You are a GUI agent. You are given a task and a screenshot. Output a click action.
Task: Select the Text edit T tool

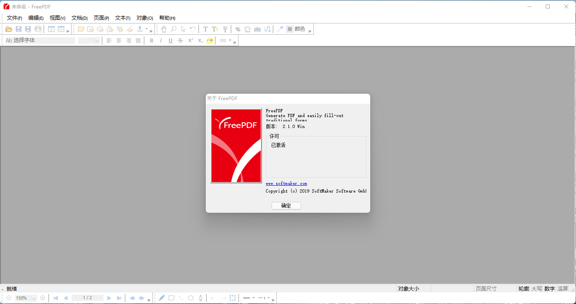(205, 29)
